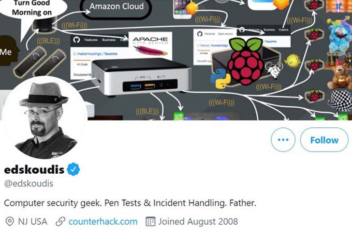Click the edskoudis display name
352x232 pixels.
[x=34, y=170]
